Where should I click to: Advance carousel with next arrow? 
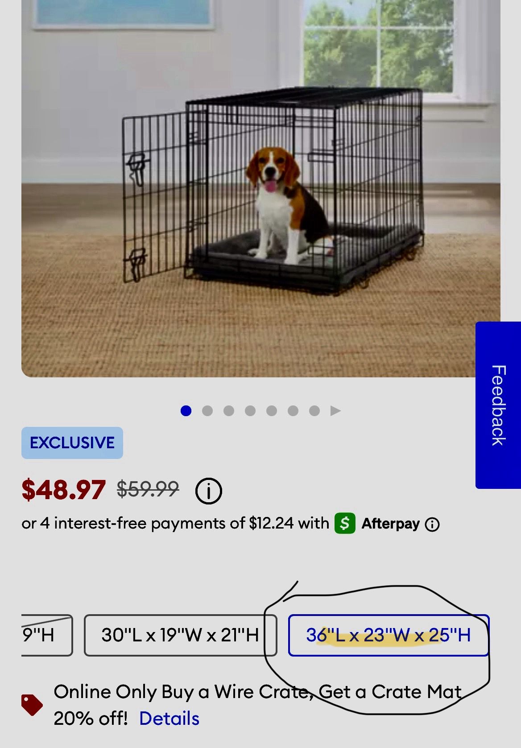[335, 411]
